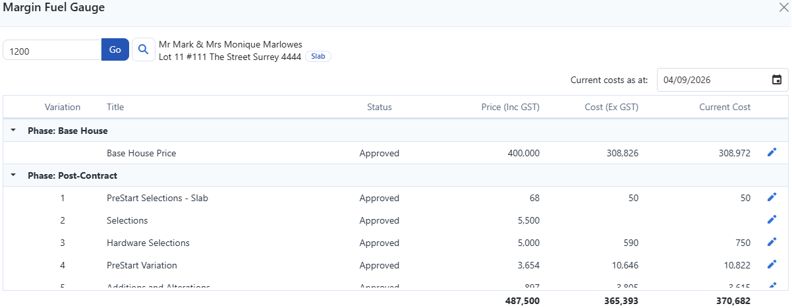Click the 'Current costs as at:' label

tap(609, 80)
